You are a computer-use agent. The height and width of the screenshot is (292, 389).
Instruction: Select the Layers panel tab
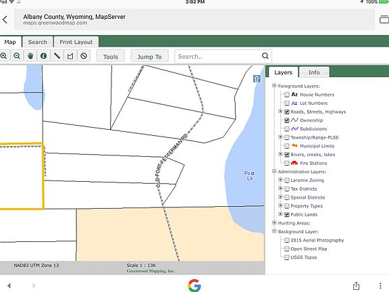coord(284,72)
